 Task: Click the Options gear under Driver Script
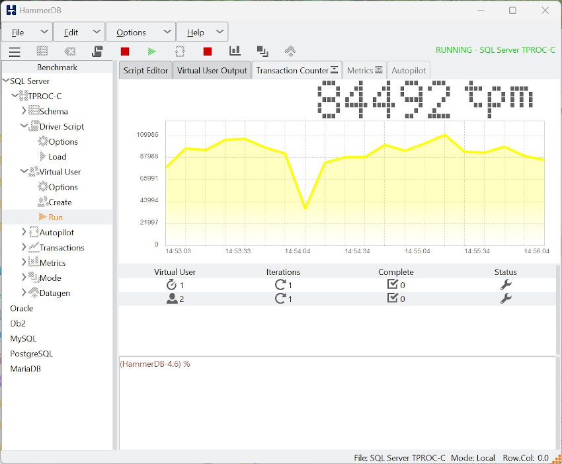pos(63,141)
